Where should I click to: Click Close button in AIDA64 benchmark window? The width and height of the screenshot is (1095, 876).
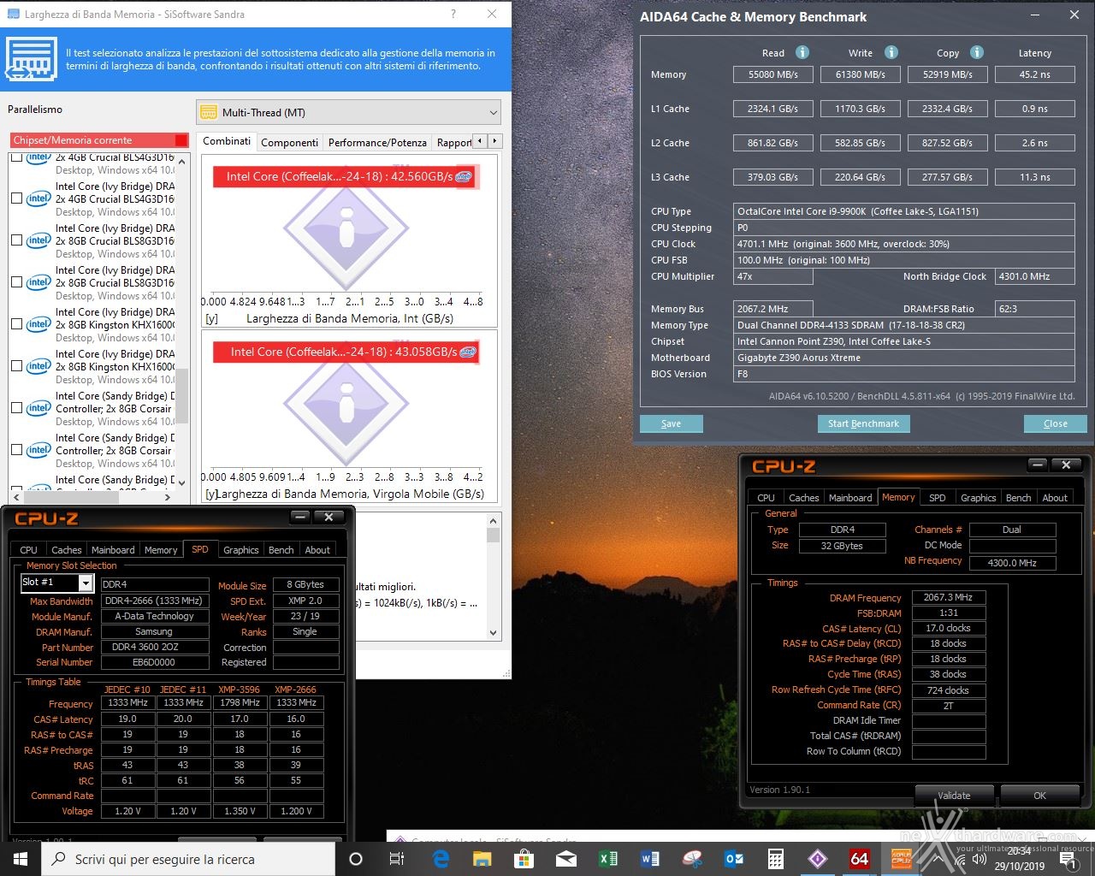[x=1055, y=423]
